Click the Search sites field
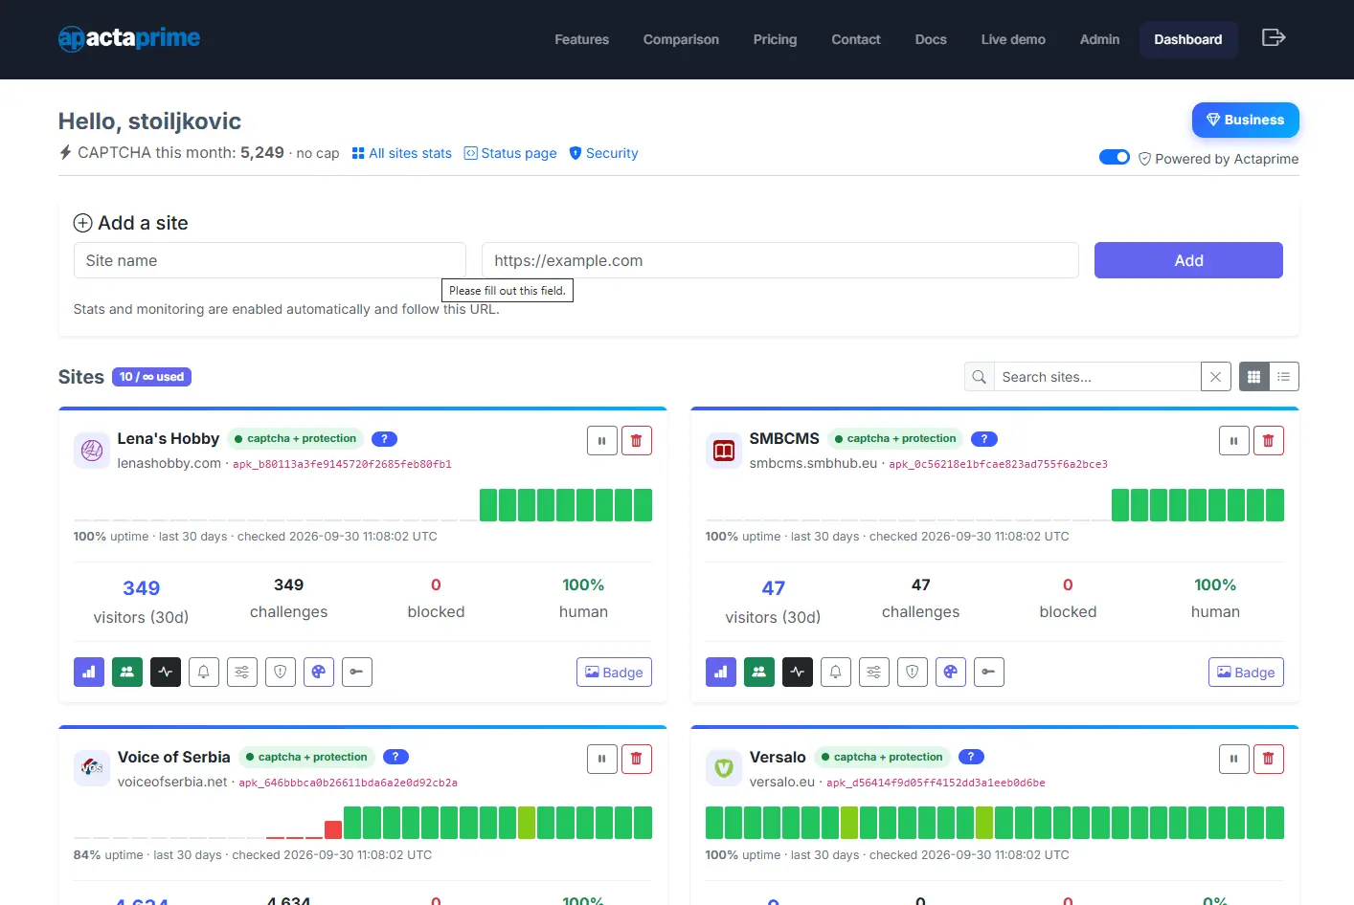The width and height of the screenshot is (1354, 905). [x=1097, y=377]
